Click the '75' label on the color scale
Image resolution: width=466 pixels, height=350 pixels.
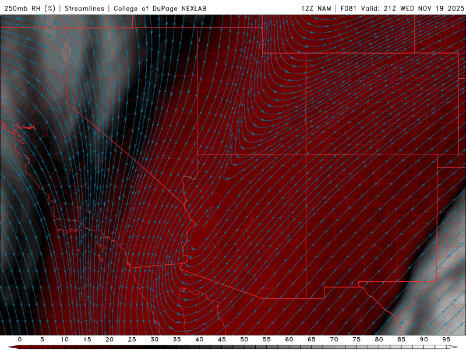(356, 339)
